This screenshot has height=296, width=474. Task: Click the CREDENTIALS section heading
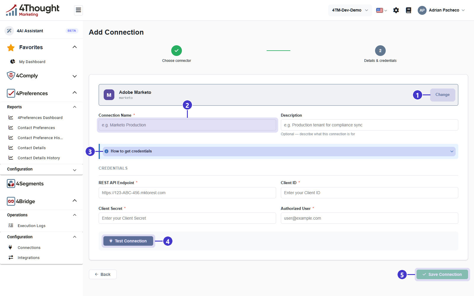tap(113, 168)
